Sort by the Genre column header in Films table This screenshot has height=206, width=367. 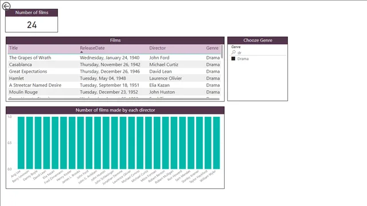212,48
